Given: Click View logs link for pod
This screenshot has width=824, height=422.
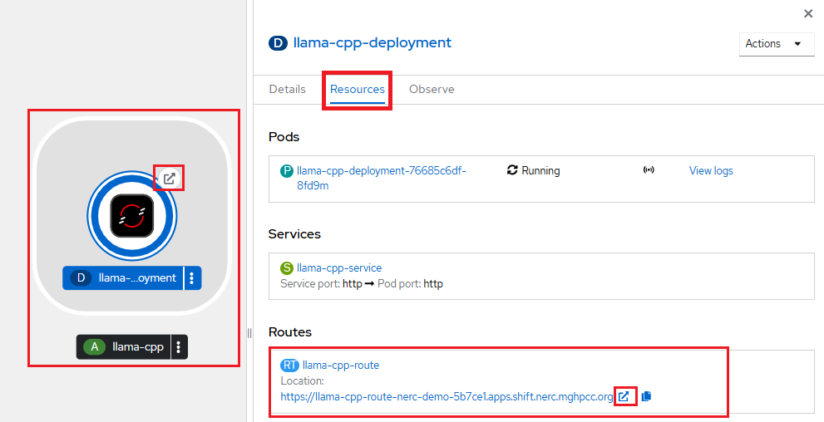Looking at the screenshot, I should [711, 170].
